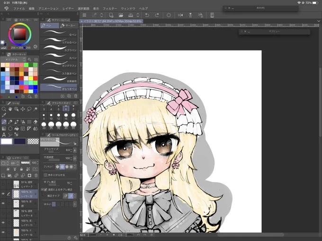Select the Move layer tool
The height and width of the screenshot is (241, 322).
tap(23, 109)
